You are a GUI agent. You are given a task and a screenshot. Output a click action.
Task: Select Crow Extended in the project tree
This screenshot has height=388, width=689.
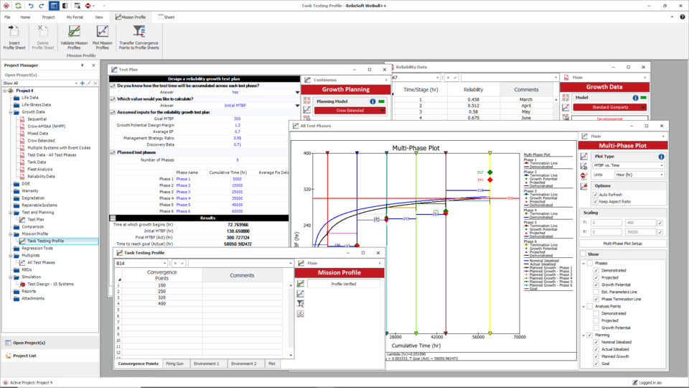[41, 141]
